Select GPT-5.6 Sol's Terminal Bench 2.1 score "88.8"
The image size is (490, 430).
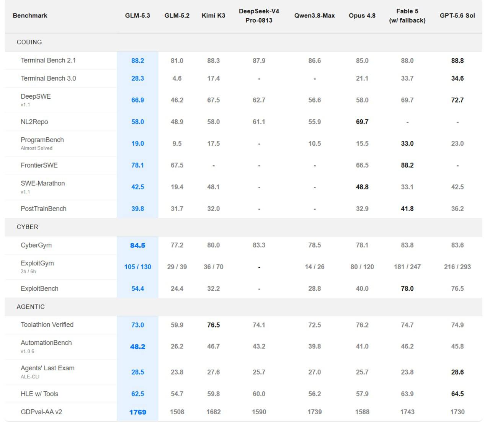click(x=457, y=61)
